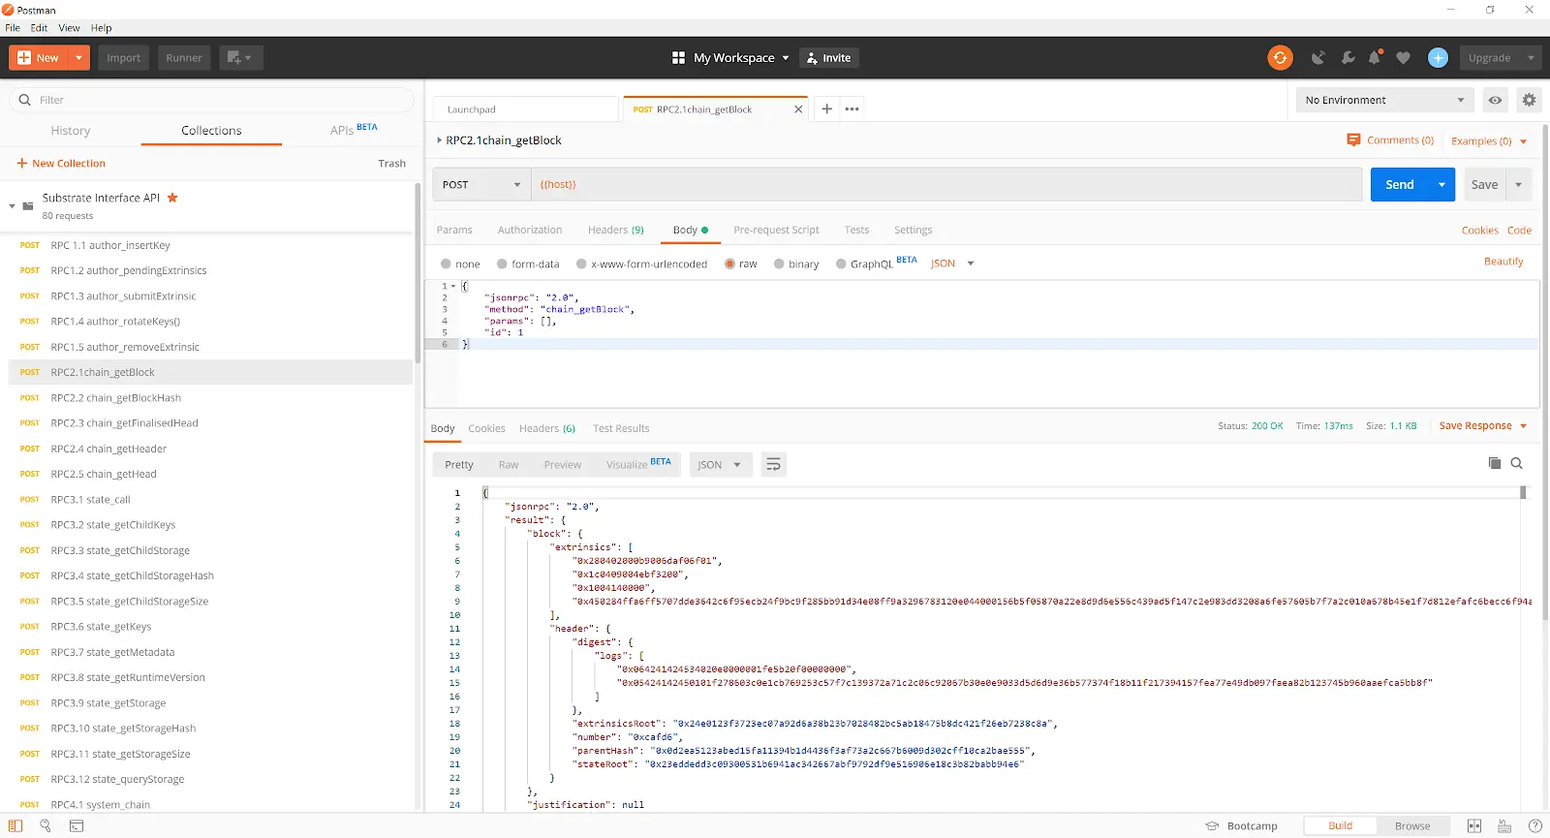Viewport: 1550px width, 838px height.
Task: Open the settings wrench icon in header
Action: tap(1348, 58)
